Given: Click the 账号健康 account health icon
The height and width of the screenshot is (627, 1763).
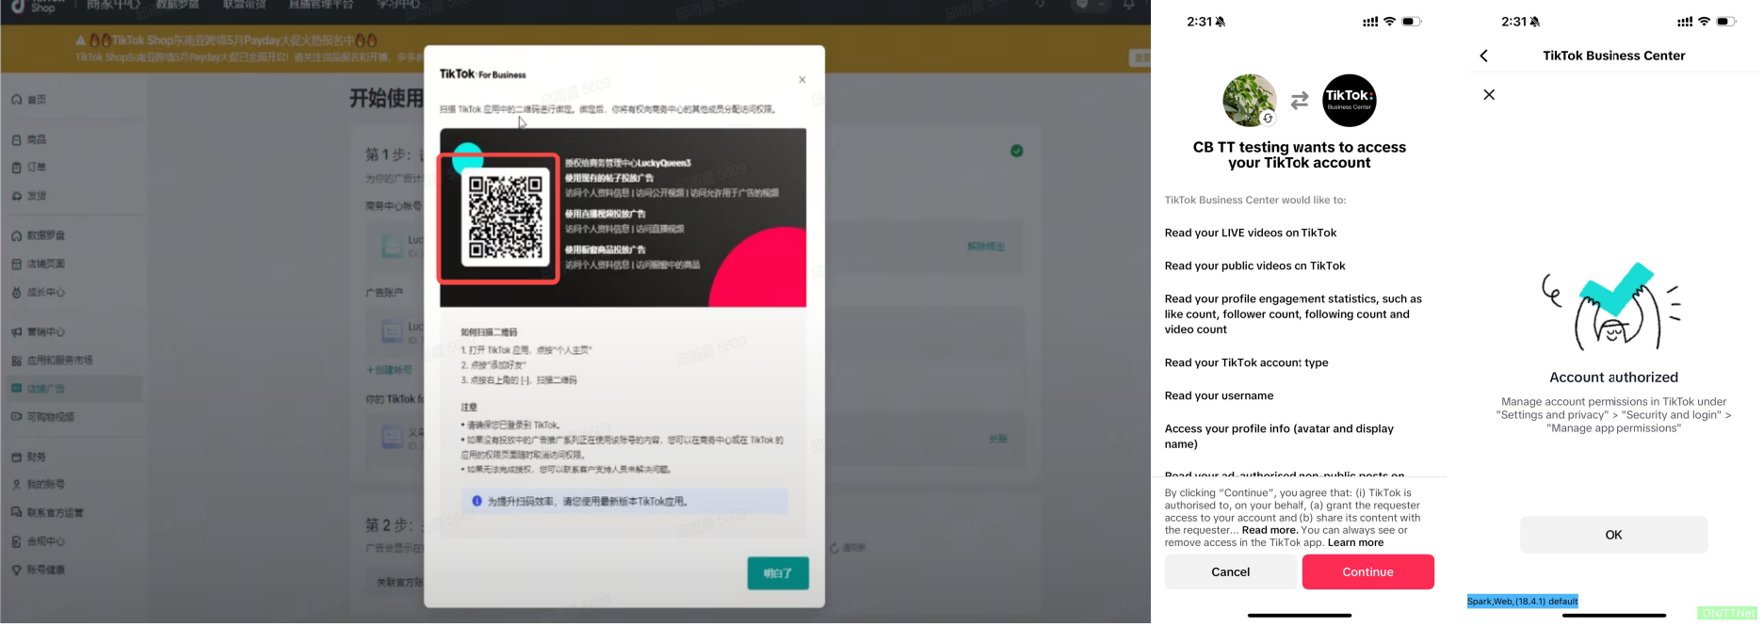Looking at the screenshot, I should [17, 570].
